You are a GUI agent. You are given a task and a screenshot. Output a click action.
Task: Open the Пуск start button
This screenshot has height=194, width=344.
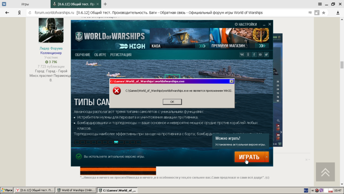pyautogui.click(x=7, y=190)
